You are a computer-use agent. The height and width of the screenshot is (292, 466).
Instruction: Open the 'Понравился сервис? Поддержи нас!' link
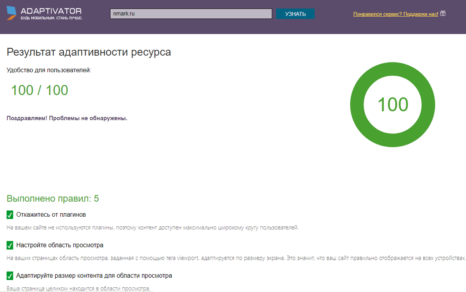click(395, 14)
